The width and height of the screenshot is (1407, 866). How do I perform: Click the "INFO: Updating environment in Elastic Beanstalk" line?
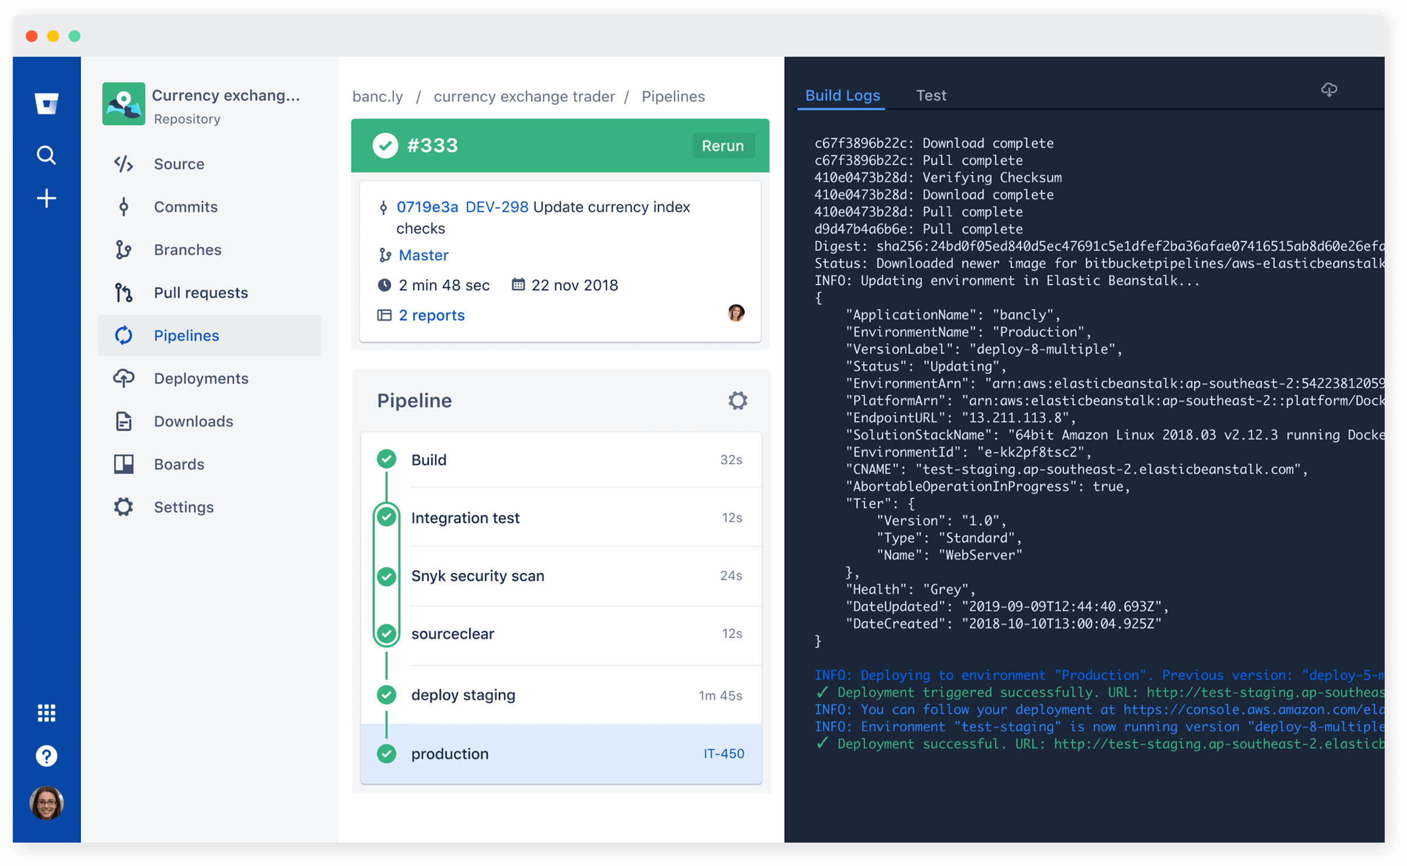tap(1007, 281)
